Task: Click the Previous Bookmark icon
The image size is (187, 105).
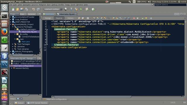Action: 113,18
